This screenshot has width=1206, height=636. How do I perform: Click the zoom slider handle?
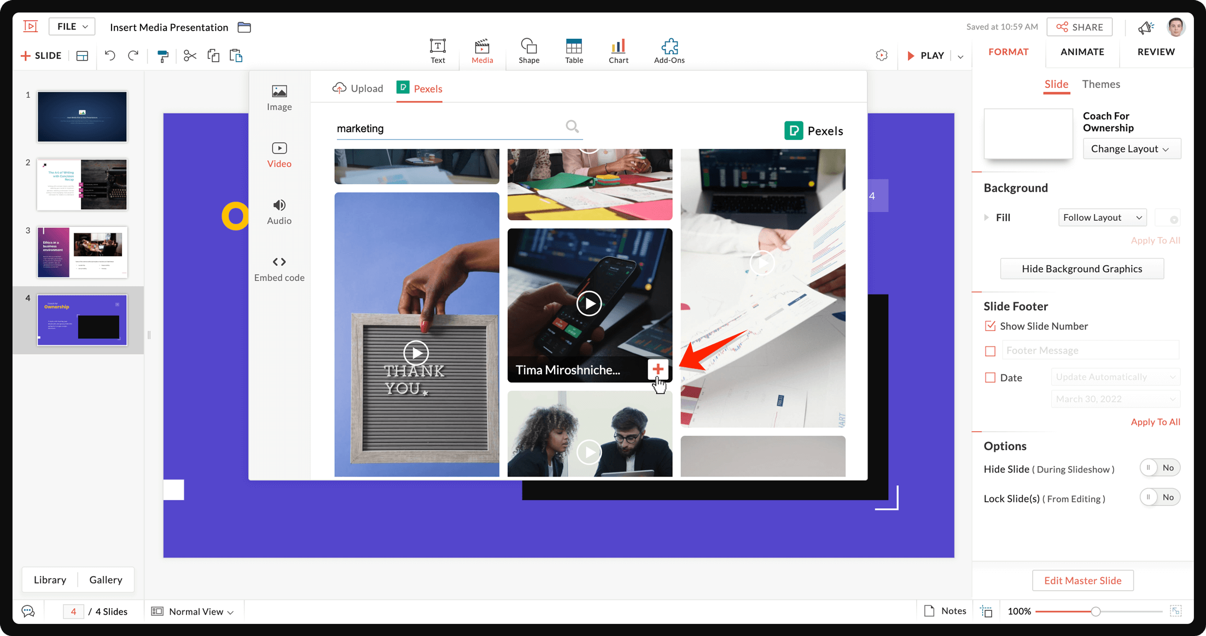[x=1096, y=611]
